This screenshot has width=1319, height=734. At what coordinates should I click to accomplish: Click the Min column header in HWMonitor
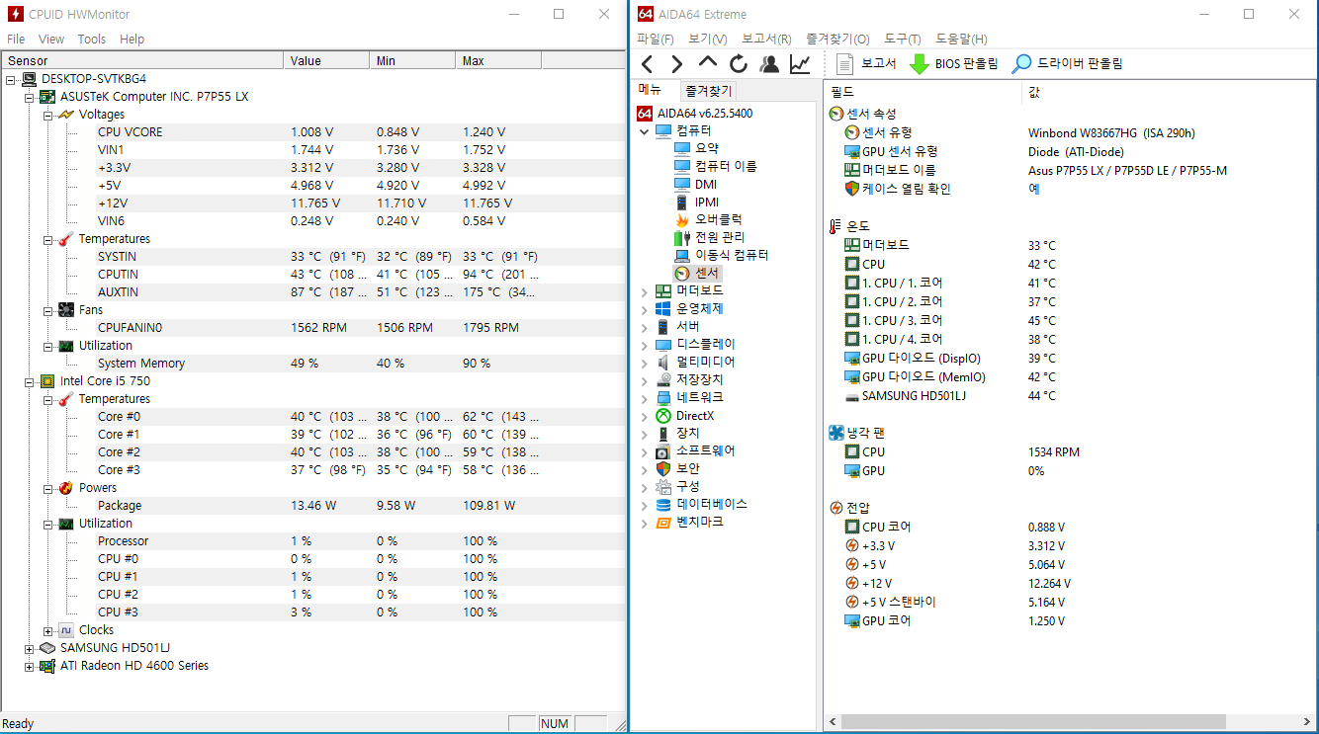(412, 61)
